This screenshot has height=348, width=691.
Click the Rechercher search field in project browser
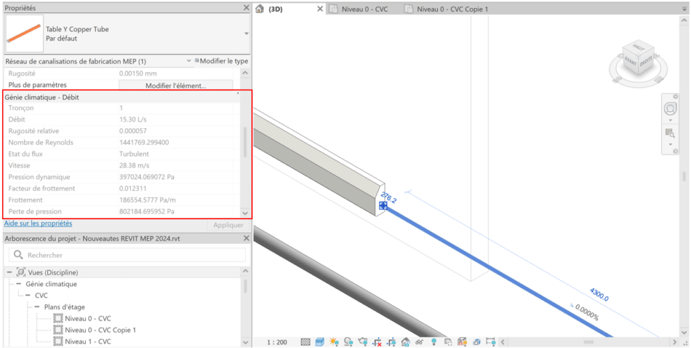coord(128,255)
